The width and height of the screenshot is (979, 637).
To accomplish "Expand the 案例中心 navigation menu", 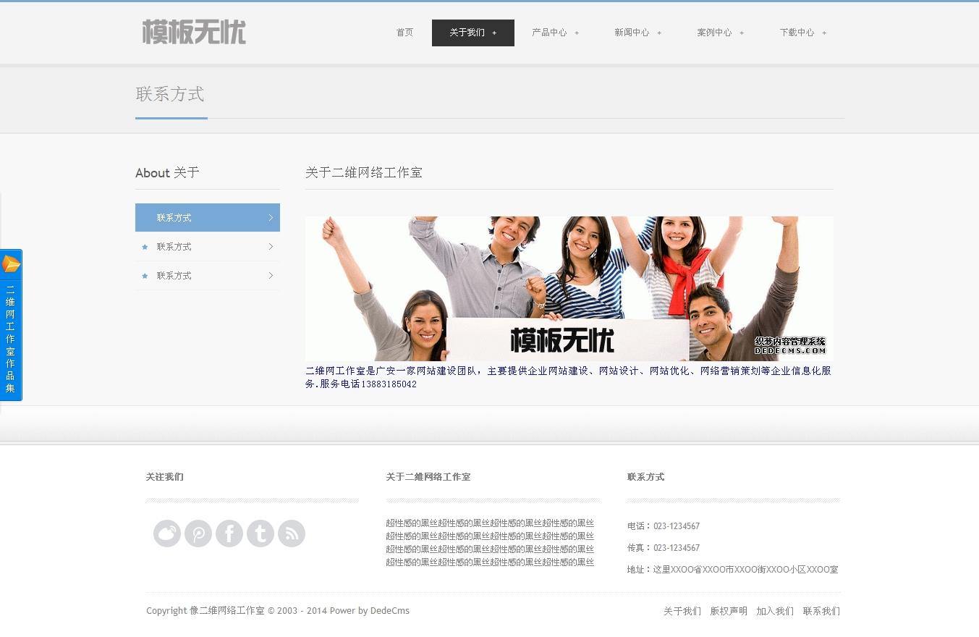I will [x=720, y=33].
